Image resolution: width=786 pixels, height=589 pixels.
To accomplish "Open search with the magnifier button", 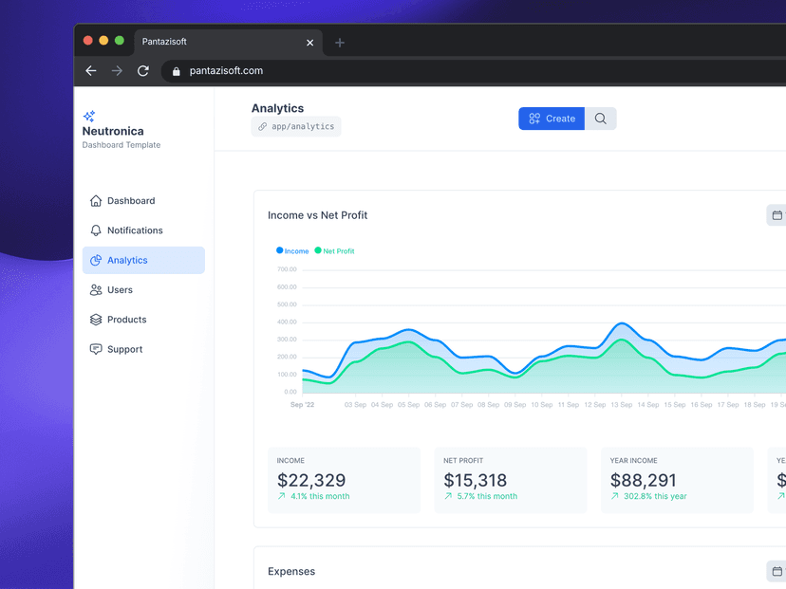I will (601, 119).
